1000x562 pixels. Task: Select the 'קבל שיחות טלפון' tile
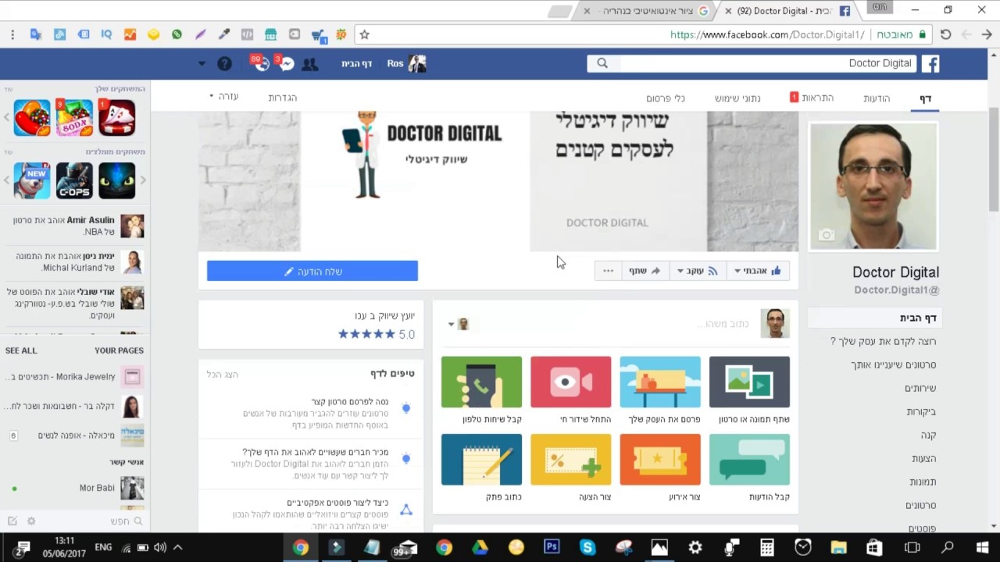[x=481, y=390]
